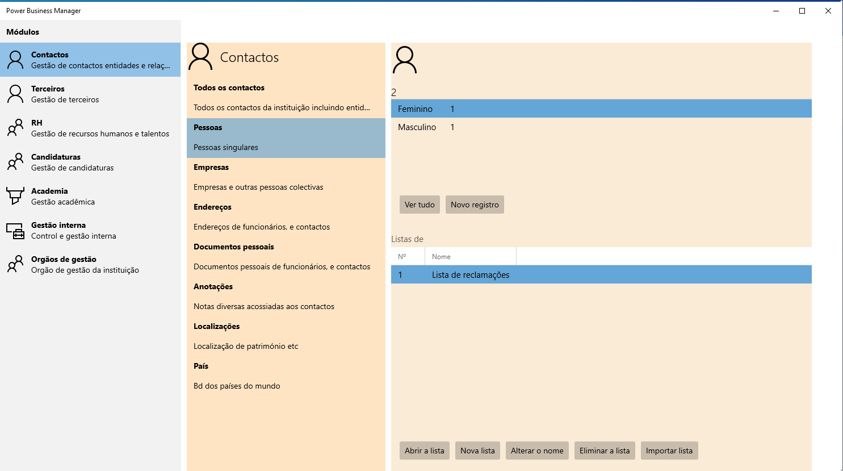
Task: Click 'Bd dos países do mundo' text
Action: (237, 386)
